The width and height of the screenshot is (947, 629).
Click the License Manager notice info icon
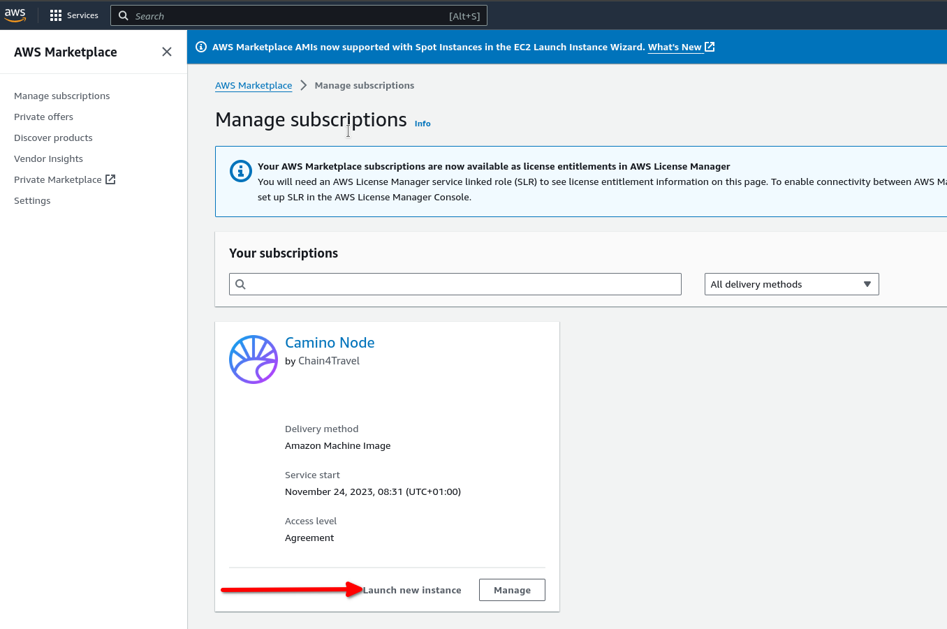point(240,171)
